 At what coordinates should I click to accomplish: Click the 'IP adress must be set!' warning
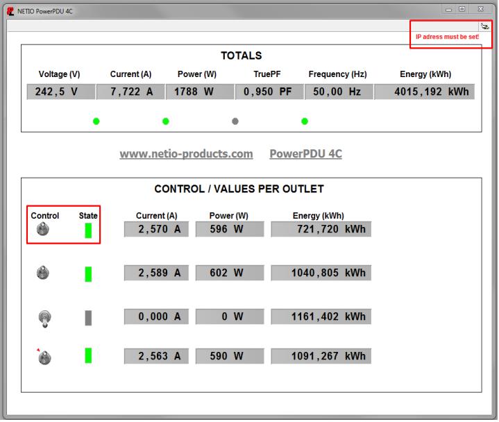(x=447, y=37)
